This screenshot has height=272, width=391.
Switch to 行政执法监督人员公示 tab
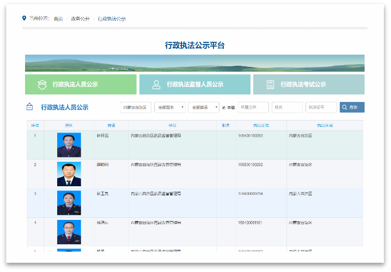[x=194, y=85]
